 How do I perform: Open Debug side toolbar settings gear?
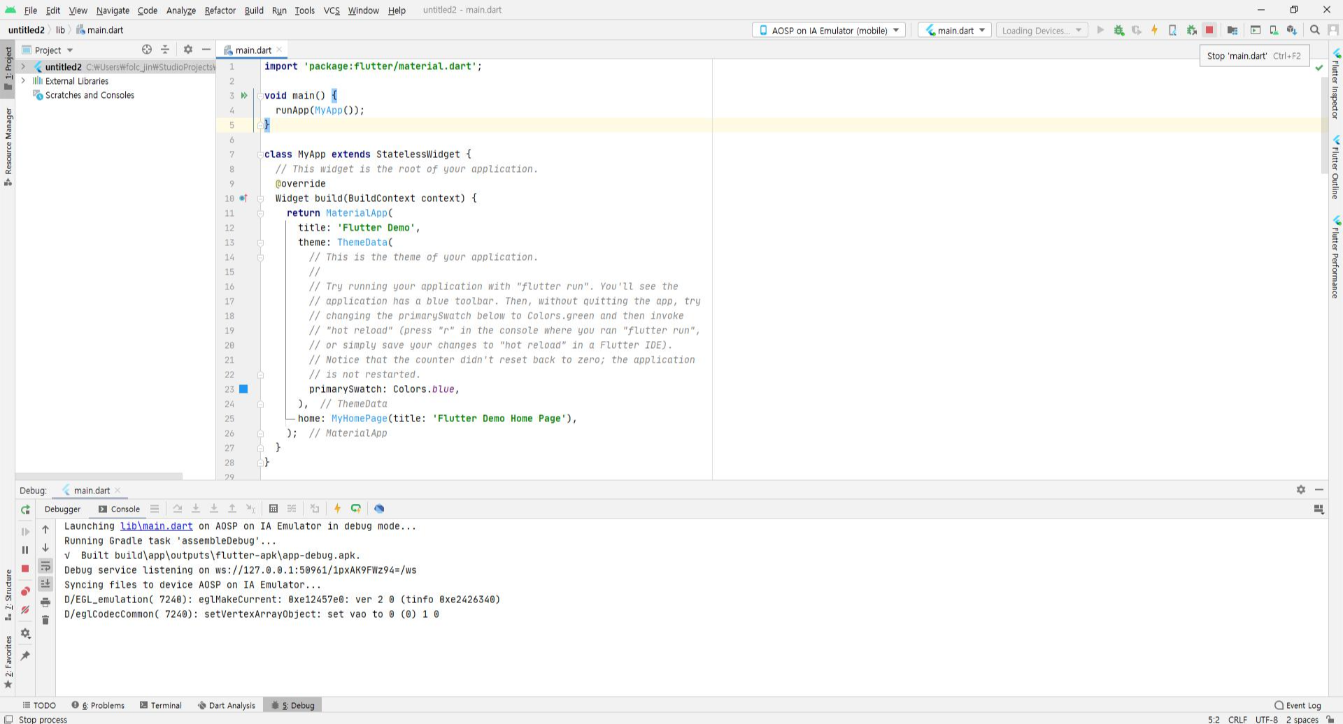25,633
